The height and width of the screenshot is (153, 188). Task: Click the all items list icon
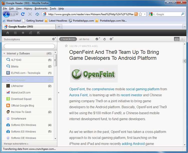pyautogui.click(x=15, y=33)
